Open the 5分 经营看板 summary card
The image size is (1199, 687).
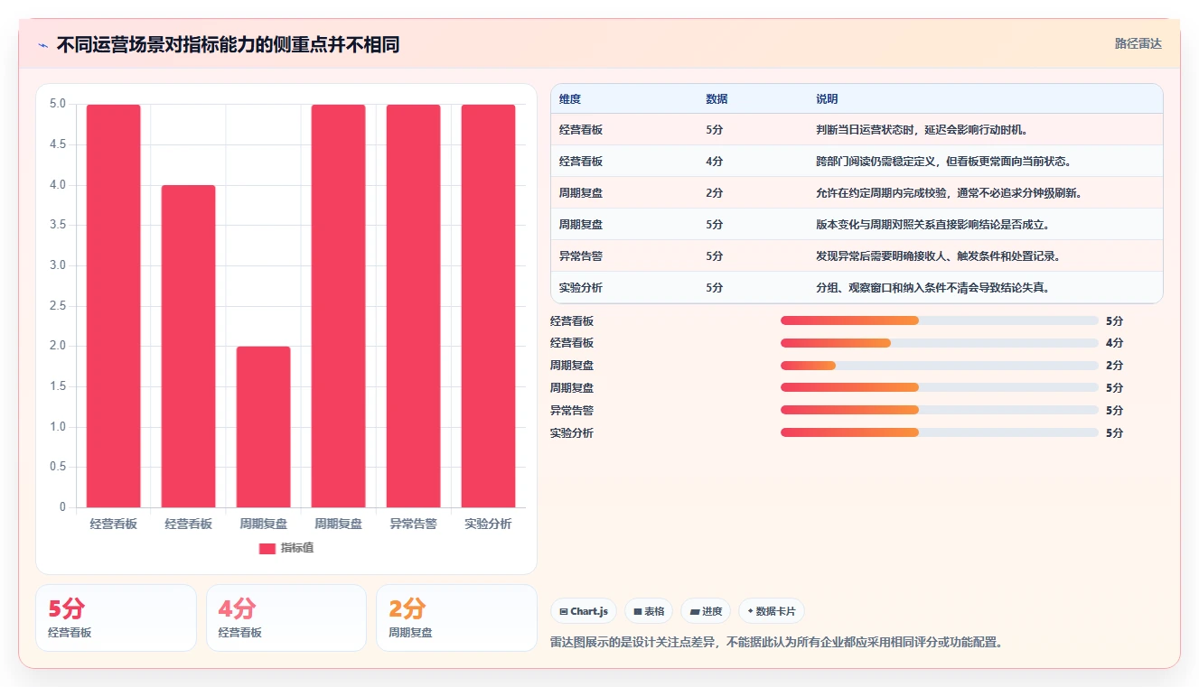(116, 618)
